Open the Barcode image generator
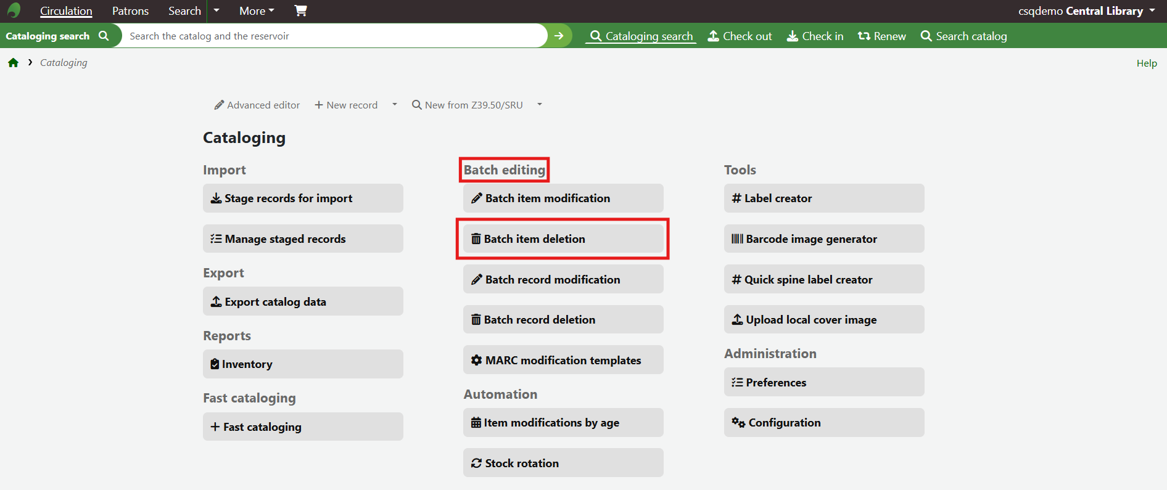 [x=823, y=239]
